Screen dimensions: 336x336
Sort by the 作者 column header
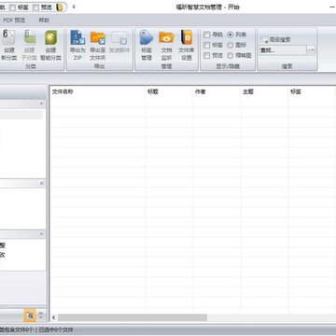[x=217, y=91]
